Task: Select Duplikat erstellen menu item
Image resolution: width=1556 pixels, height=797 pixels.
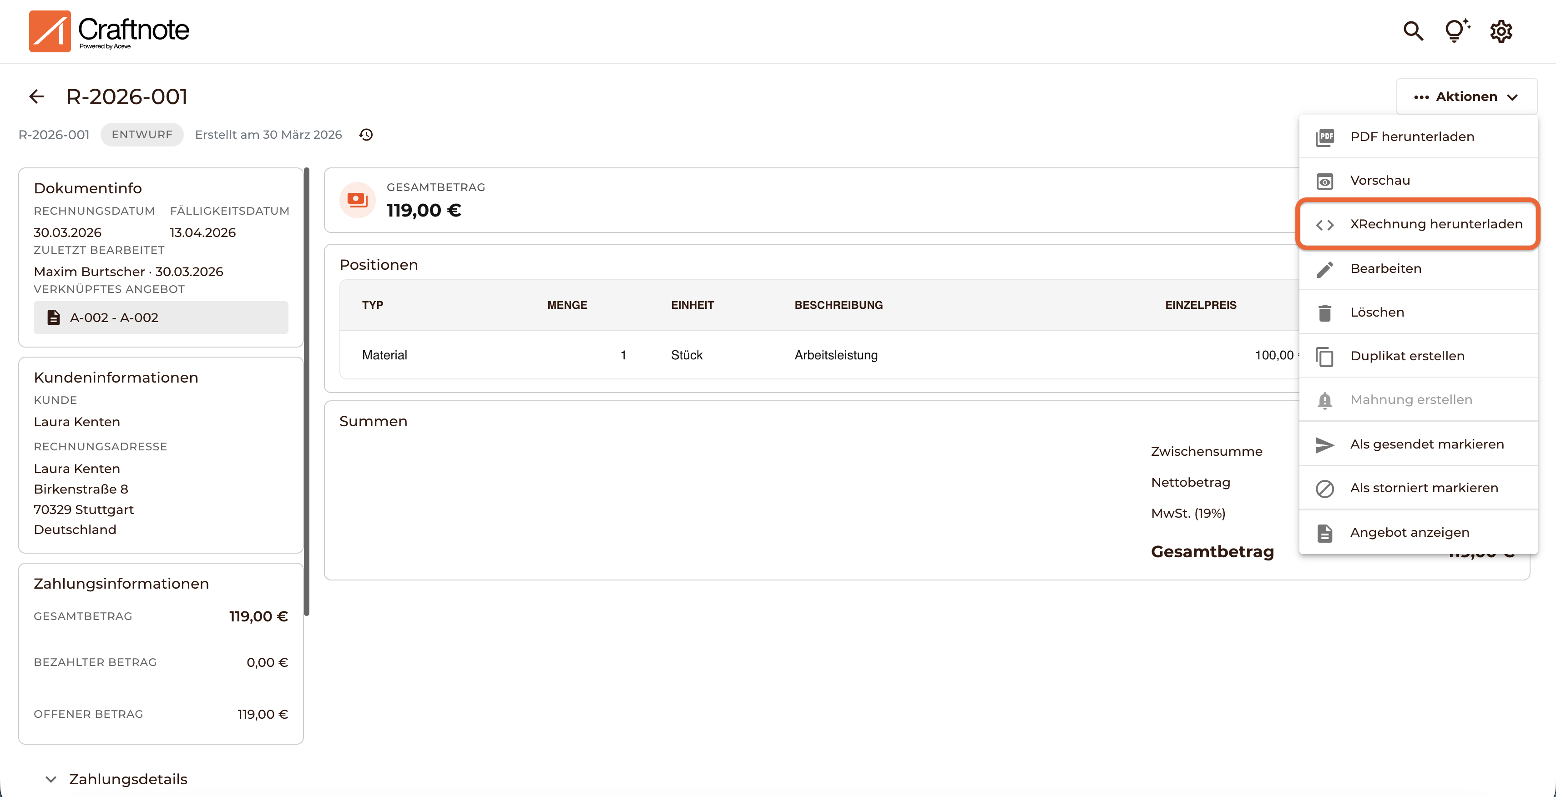Action: click(1407, 356)
